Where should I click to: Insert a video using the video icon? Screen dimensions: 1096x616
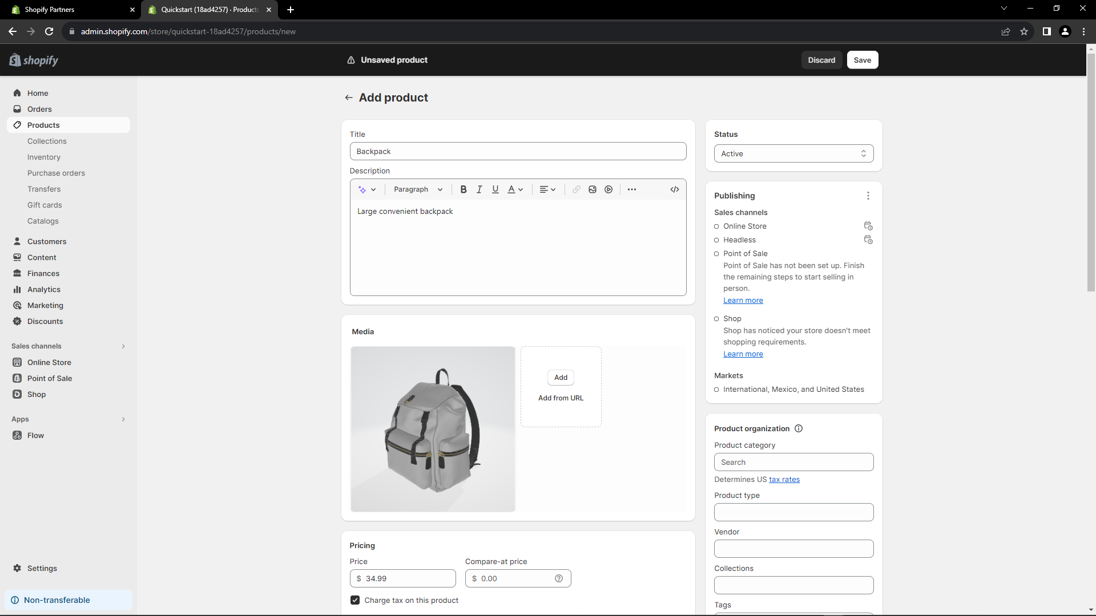pos(609,189)
